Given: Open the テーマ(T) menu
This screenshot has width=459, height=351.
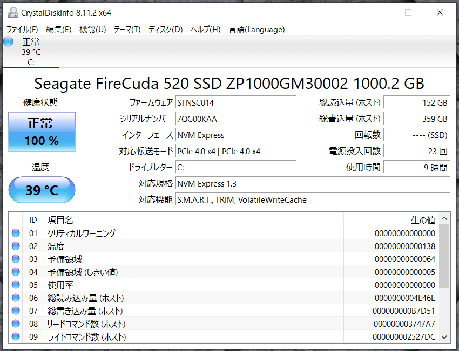Looking at the screenshot, I should [127, 30].
